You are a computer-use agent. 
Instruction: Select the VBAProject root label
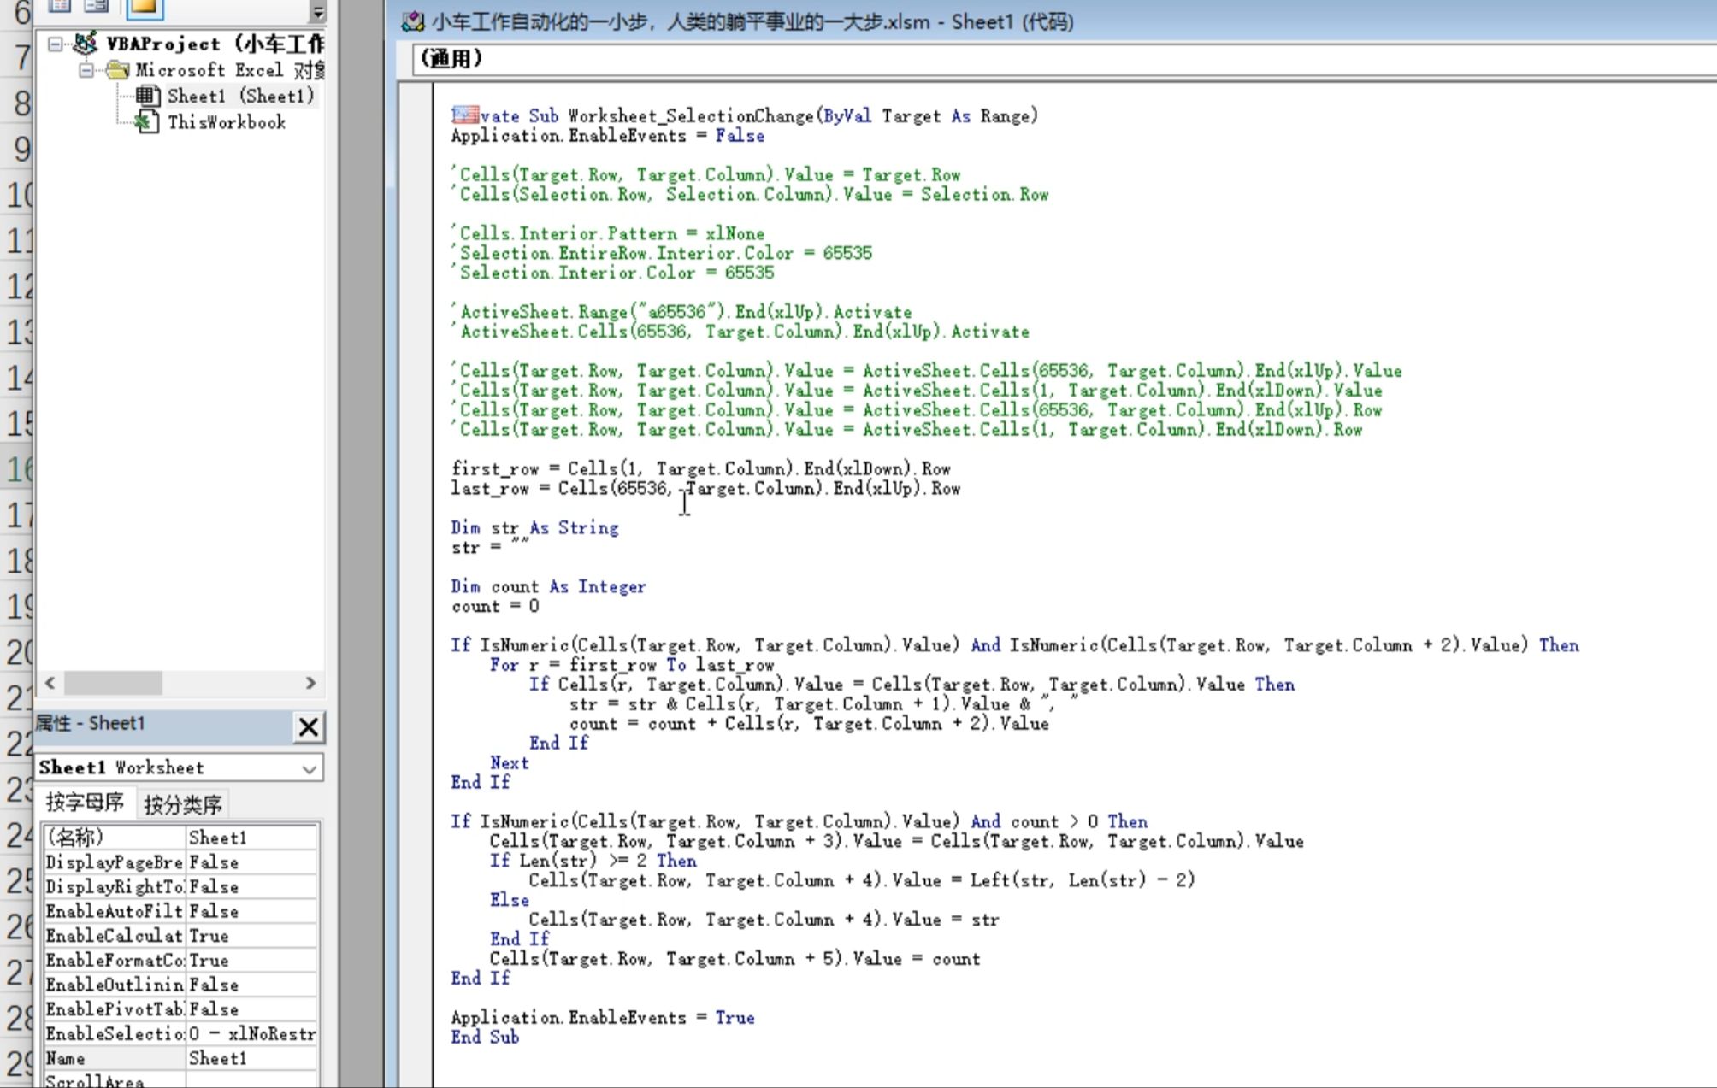coord(215,44)
